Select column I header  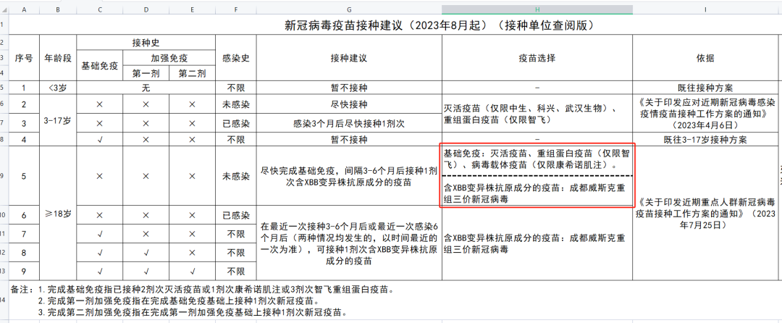point(706,9)
